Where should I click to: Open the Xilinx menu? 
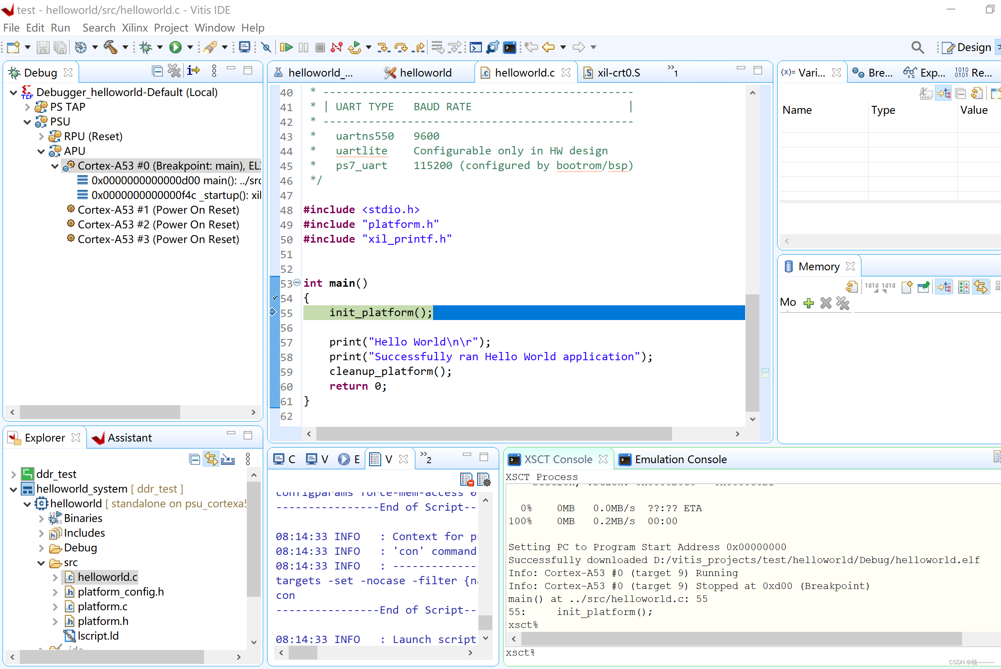pyautogui.click(x=134, y=28)
